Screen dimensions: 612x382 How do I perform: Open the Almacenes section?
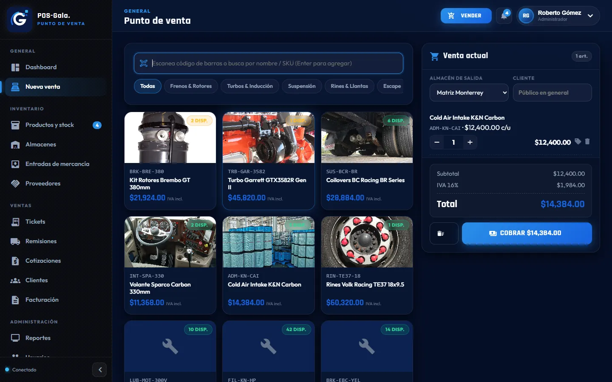[x=56, y=144]
